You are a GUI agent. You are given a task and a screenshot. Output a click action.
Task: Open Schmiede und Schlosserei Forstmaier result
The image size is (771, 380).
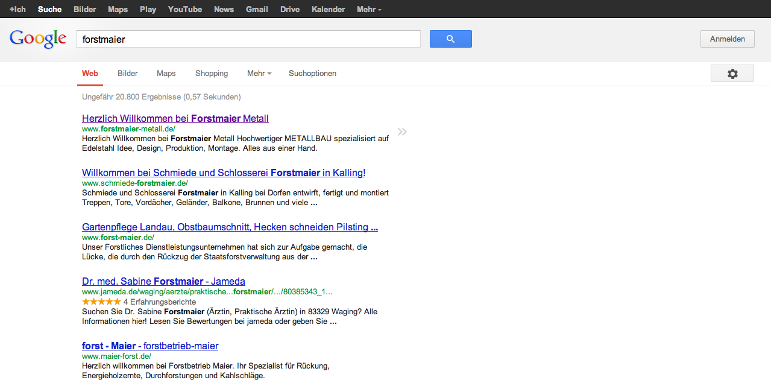click(x=223, y=173)
